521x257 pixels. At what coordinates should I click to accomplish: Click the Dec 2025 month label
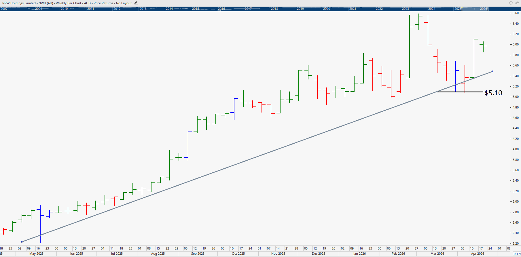click(x=319, y=254)
